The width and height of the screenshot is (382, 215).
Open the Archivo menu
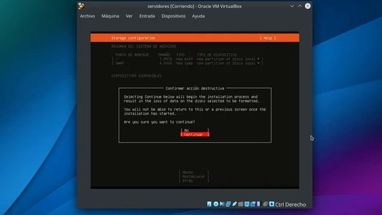(88, 16)
